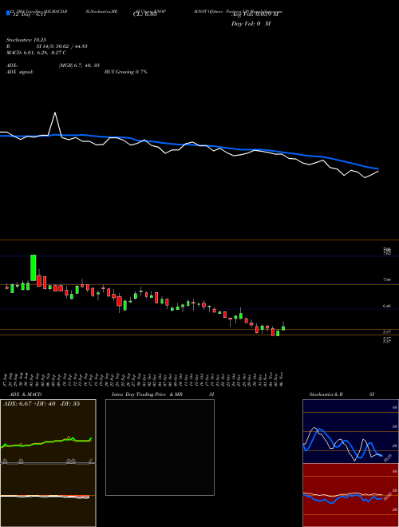Screen dimensions: 399x527
Task: Click the blue 12-day SMA legend square
Action: pyautogui.click(x=8, y=13)
